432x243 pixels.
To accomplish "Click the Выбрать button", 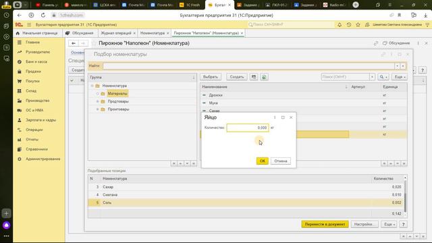I will (x=211, y=77).
